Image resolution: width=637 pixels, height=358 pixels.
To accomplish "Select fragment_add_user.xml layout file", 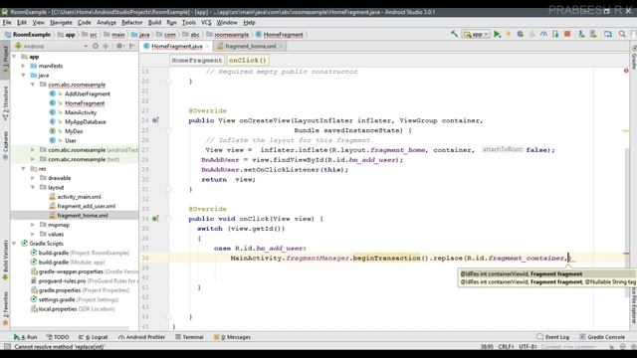I will [x=87, y=206].
